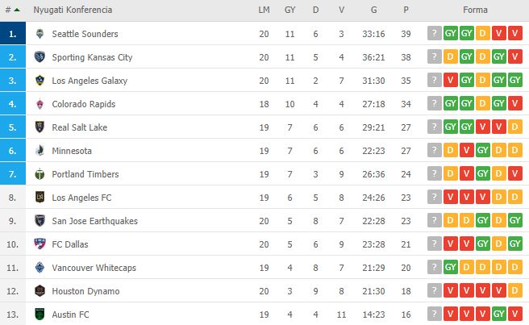Sort standings by P points column
This screenshot has width=529, height=325.
406,10
